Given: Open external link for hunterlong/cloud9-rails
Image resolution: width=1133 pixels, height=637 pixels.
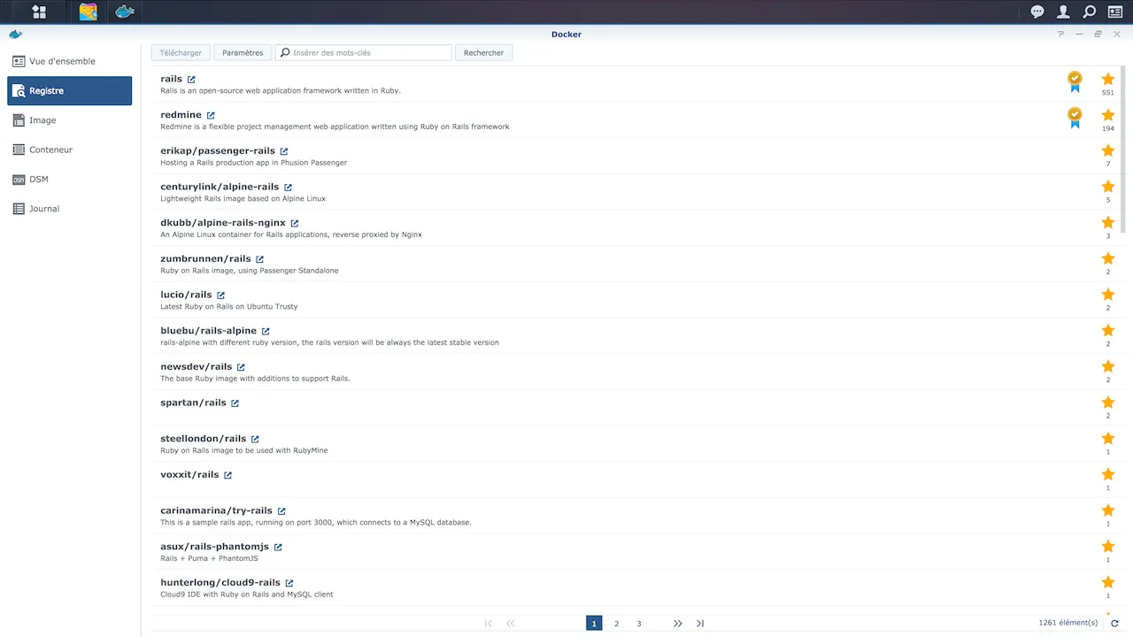Looking at the screenshot, I should click(289, 583).
